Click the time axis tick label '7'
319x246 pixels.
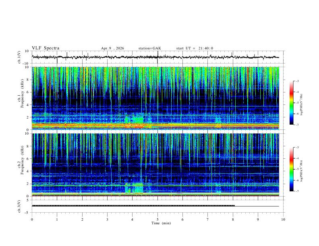(x=208, y=219)
